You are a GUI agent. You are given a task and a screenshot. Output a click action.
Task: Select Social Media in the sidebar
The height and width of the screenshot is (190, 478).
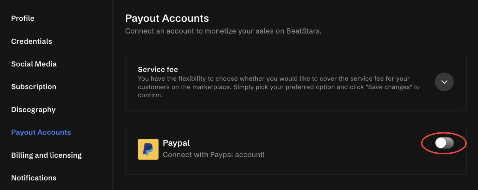(34, 64)
